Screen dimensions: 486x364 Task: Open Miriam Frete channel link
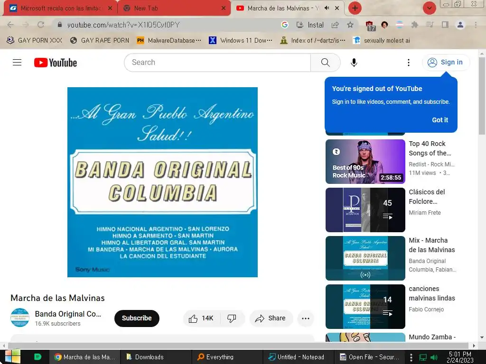(x=425, y=213)
